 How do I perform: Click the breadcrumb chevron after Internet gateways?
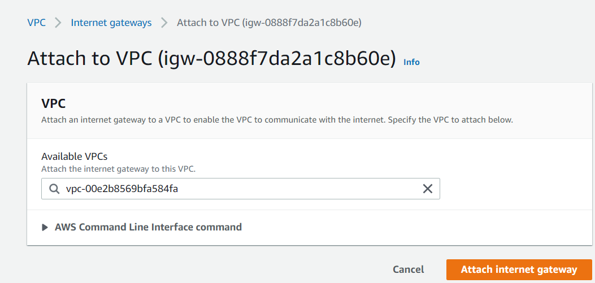[x=164, y=23]
